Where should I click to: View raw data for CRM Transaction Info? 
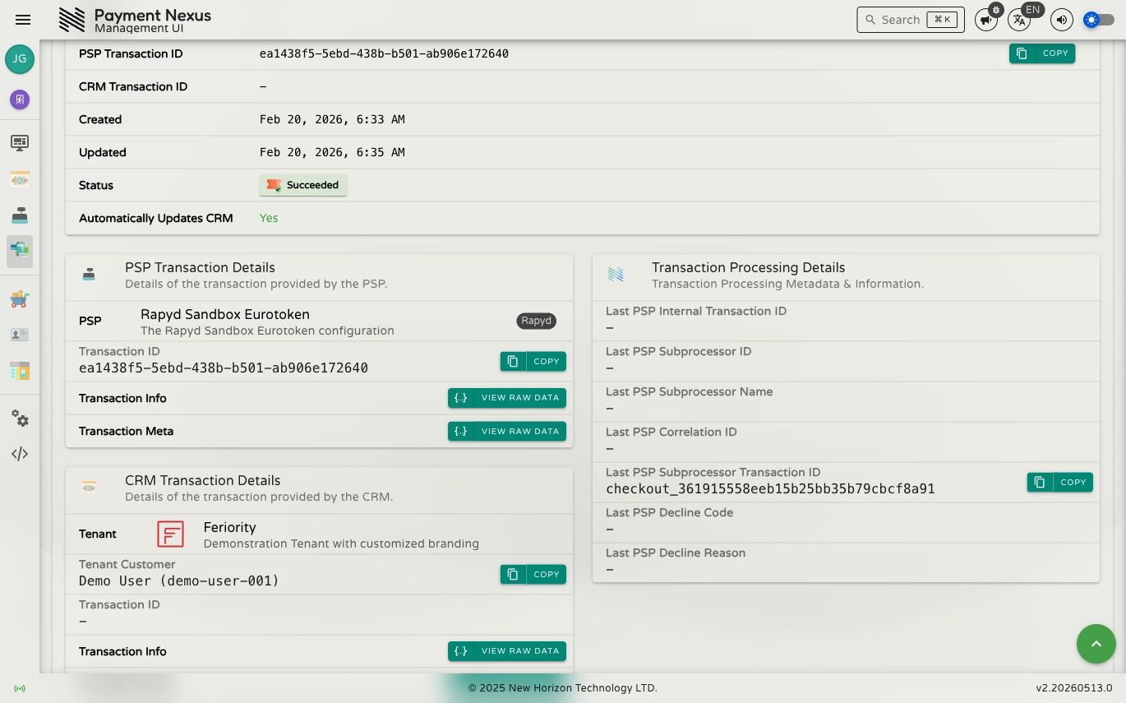pos(507,651)
